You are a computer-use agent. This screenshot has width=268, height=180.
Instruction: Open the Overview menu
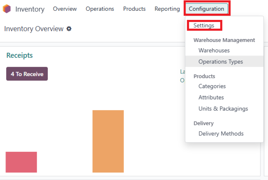(65, 9)
